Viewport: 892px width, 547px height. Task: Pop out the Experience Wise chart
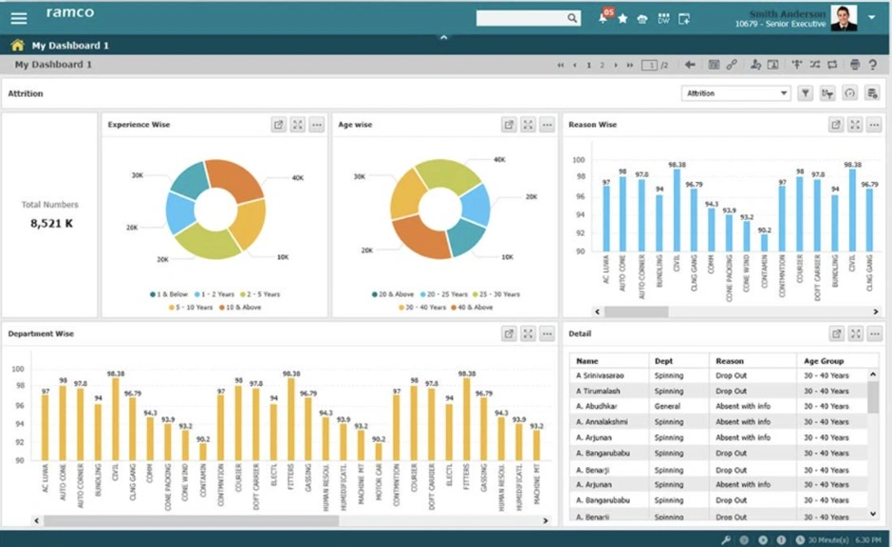click(278, 124)
